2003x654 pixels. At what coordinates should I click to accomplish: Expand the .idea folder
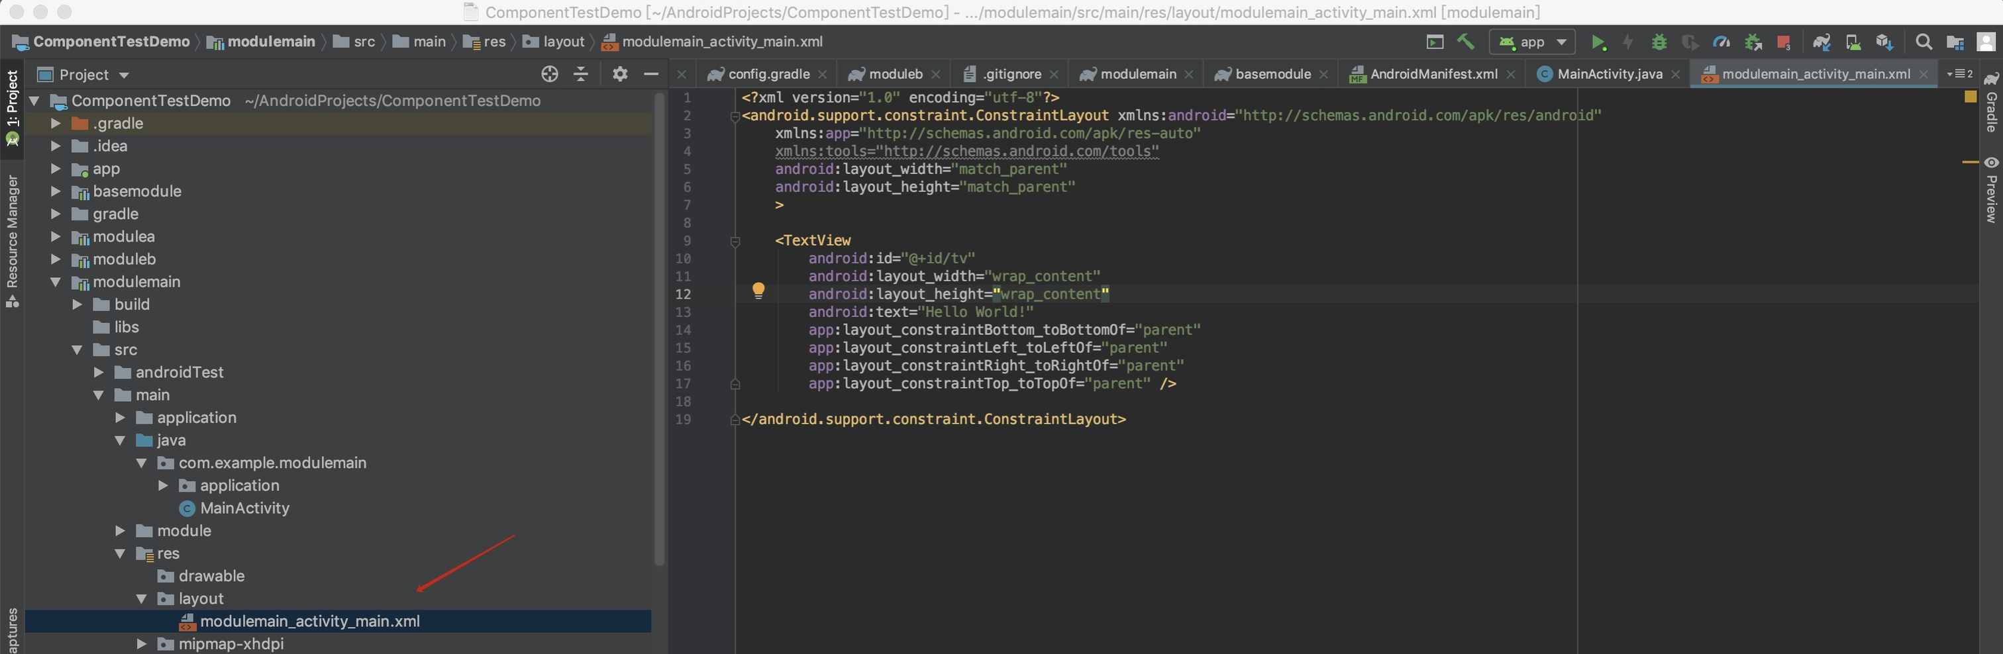[x=55, y=145]
